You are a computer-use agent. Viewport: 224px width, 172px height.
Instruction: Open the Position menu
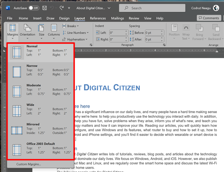pos(174,32)
